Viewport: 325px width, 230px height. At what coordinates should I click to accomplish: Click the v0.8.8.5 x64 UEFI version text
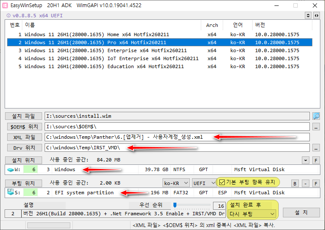(37, 16)
